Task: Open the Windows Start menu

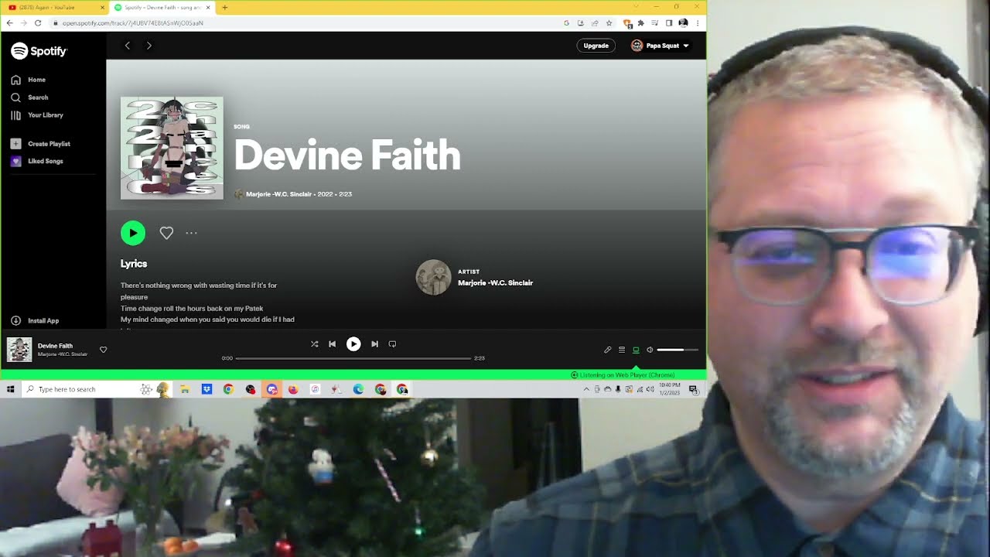Action: click(10, 389)
